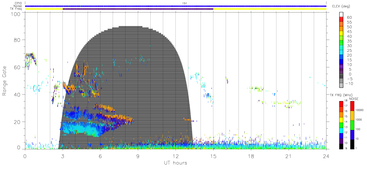Click UT hours tick label "12"

tap(176, 156)
